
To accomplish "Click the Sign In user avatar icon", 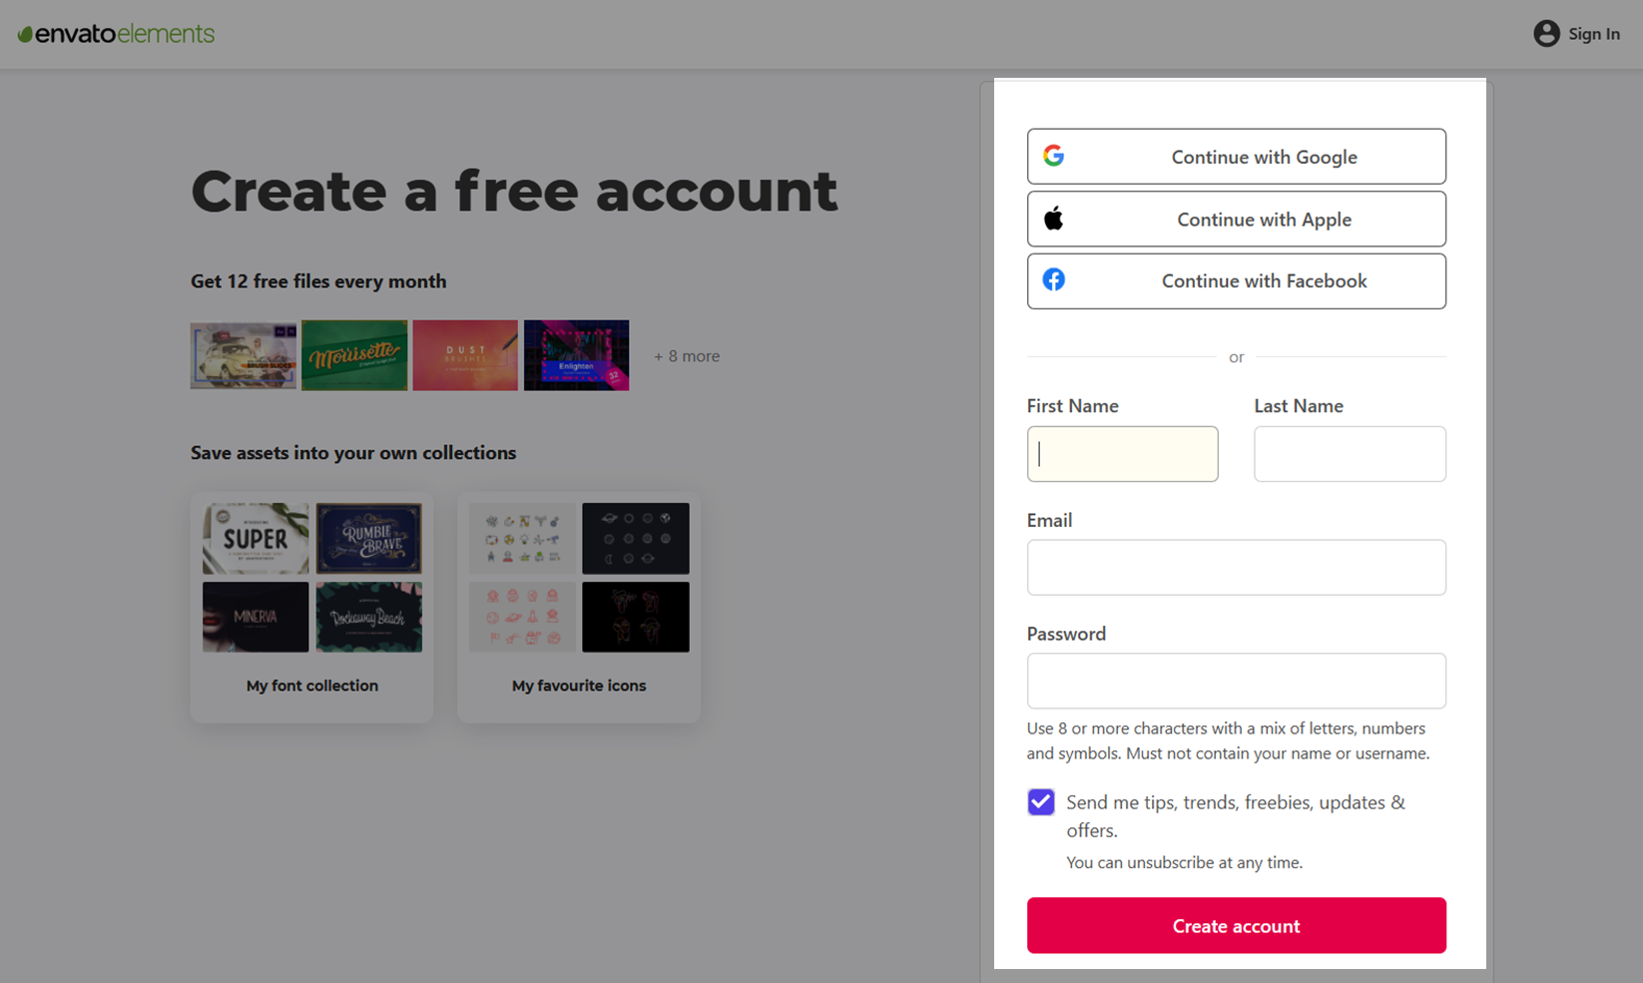I will pyautogui.click(x=1546, y=34).
